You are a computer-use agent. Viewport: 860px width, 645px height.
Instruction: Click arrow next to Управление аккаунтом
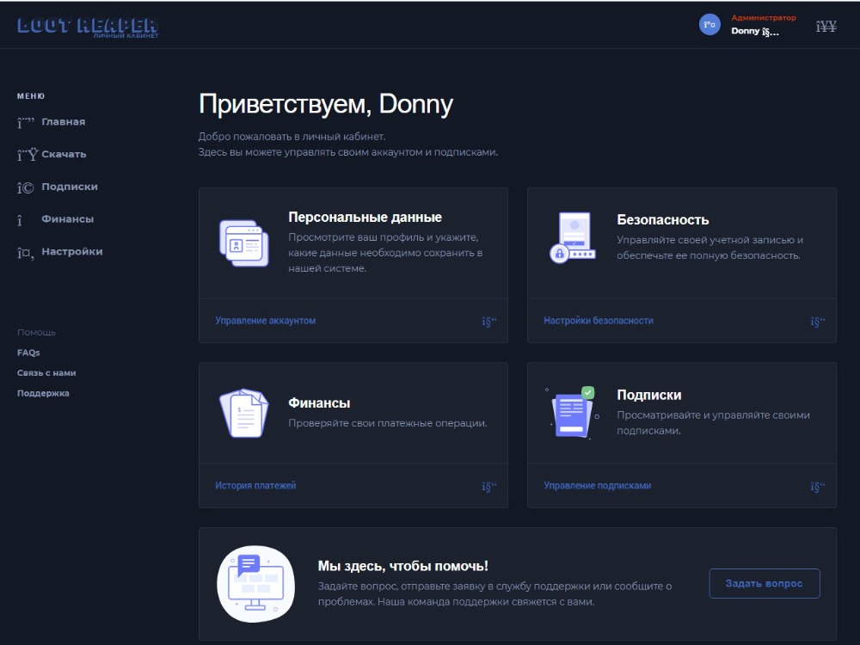[x=489, y=322]
